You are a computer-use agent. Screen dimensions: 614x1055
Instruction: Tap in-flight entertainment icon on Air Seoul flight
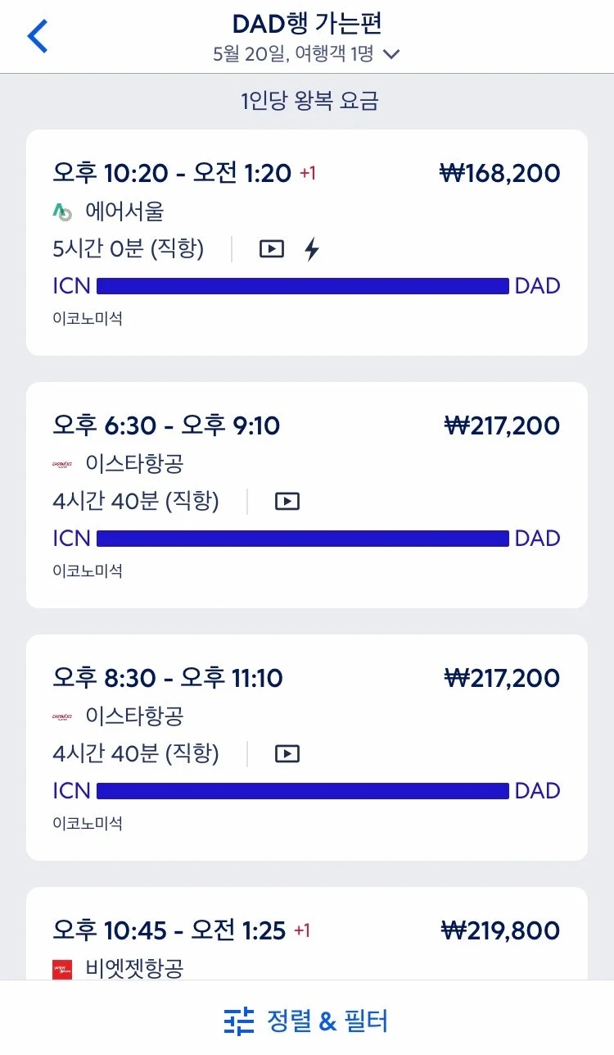coord(272,249)
